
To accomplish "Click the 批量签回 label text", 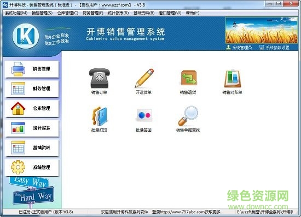I will point(143,130).
